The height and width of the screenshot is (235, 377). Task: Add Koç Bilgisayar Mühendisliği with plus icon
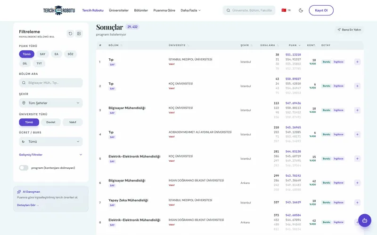357,110
